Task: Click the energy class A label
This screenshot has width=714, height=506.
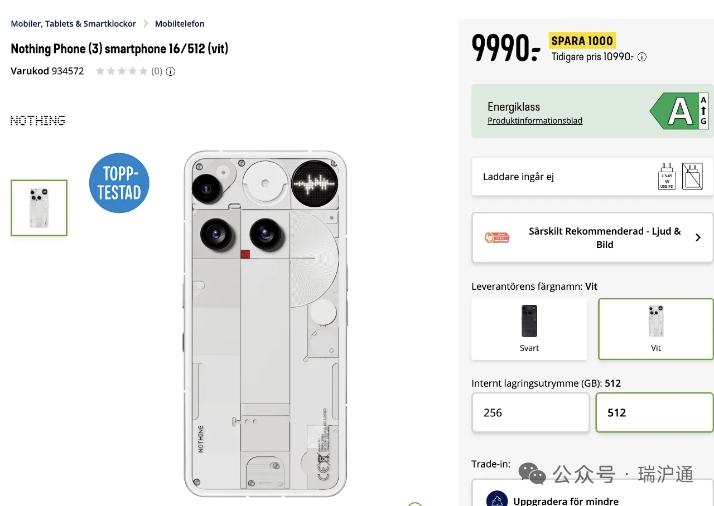Action: tap(679, 111)
